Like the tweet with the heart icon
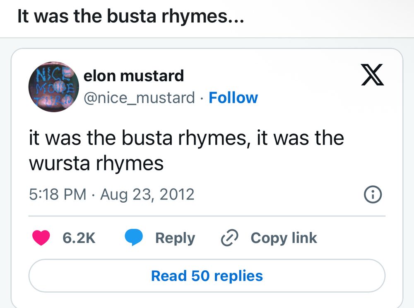414x308 pixels. pos(41,238)
